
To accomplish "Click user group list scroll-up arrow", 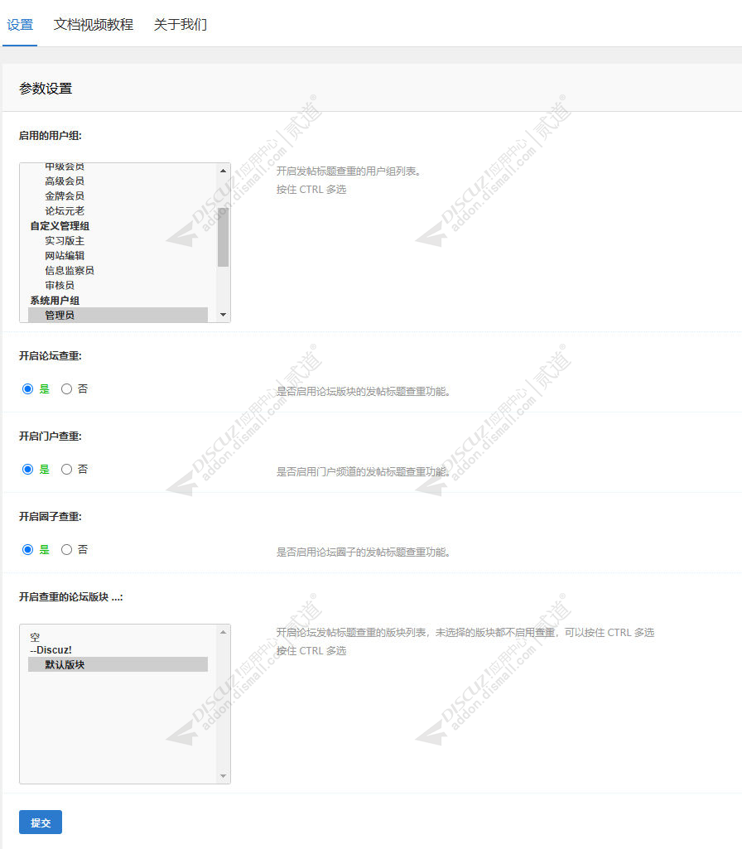I will point(223,171).
